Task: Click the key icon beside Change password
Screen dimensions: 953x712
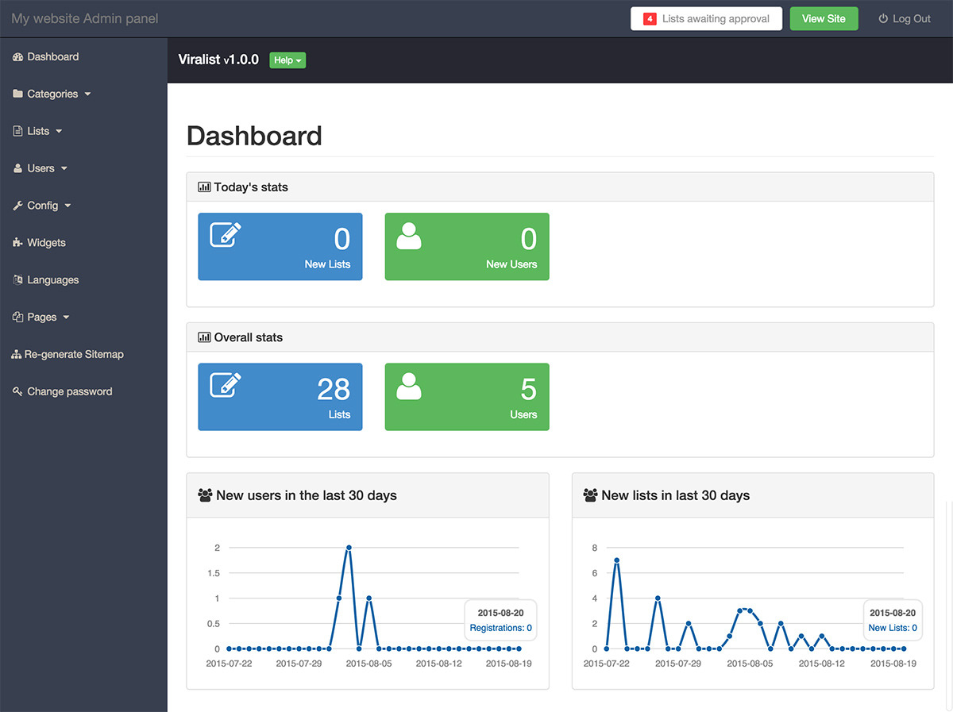Action: [18, 391]
